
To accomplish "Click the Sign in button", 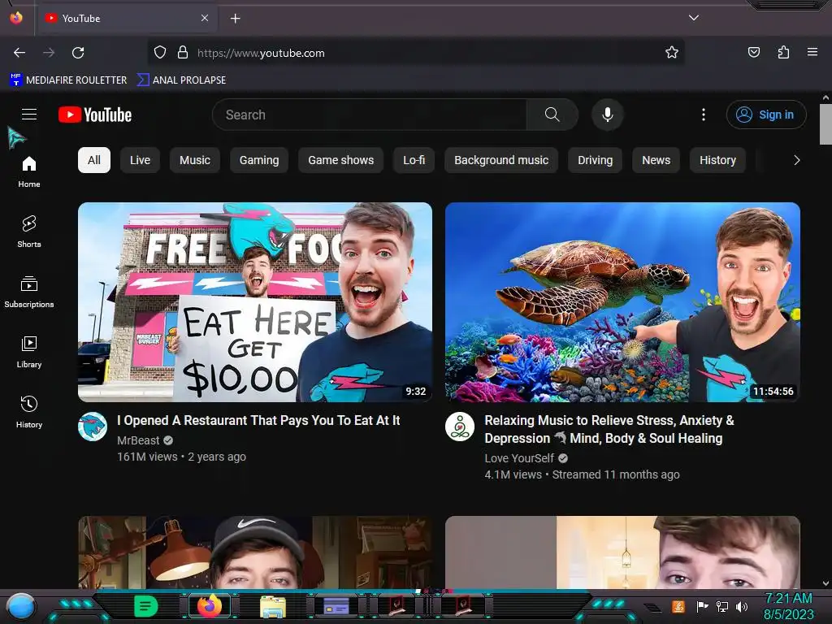I will [x=766, y=115].
